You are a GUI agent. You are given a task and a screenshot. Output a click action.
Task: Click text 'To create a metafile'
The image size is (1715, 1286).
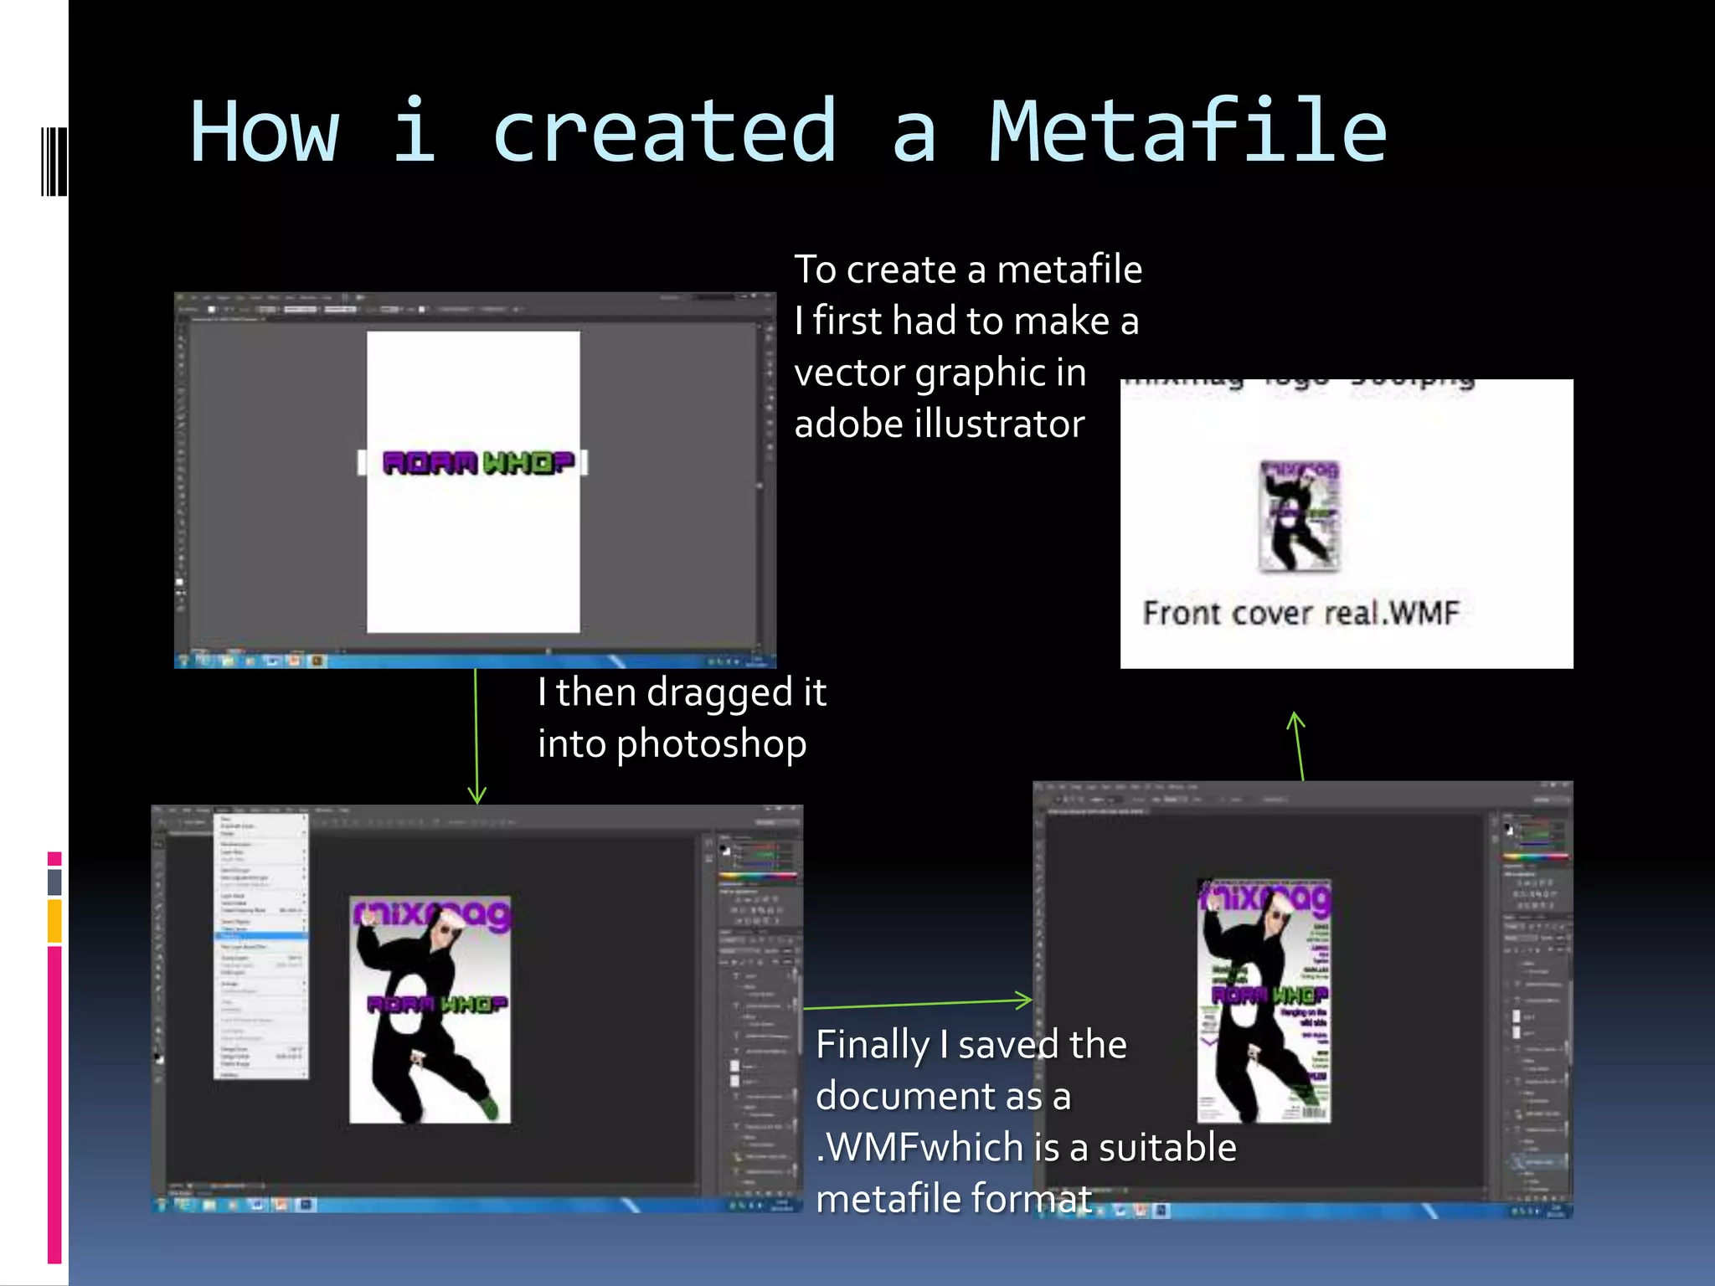point(968,270)
